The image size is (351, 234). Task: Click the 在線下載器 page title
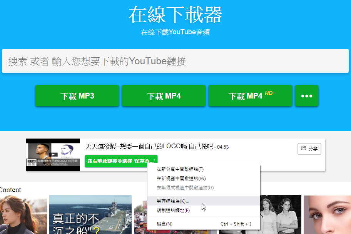tap(175, 15)
